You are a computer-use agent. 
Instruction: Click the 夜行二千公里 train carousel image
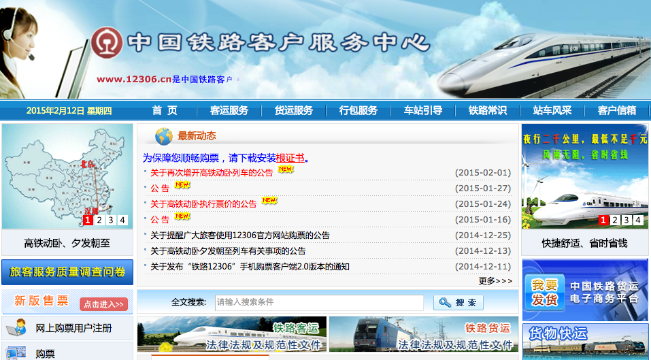584,176
